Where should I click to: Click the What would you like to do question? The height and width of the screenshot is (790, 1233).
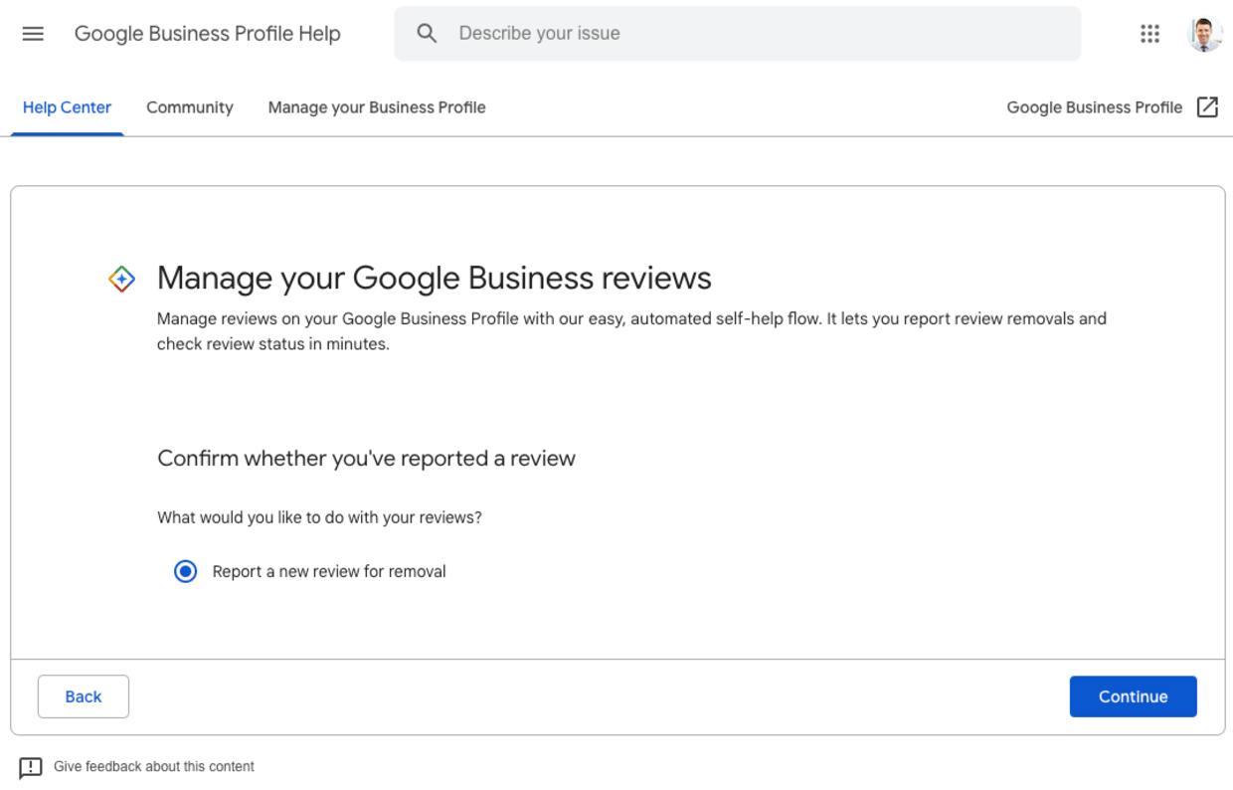tap(319, 517)
